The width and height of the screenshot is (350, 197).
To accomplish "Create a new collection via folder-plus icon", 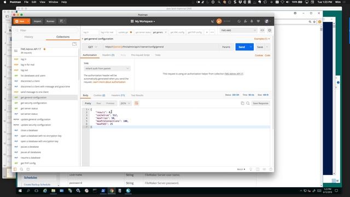I will pos(74,44).
